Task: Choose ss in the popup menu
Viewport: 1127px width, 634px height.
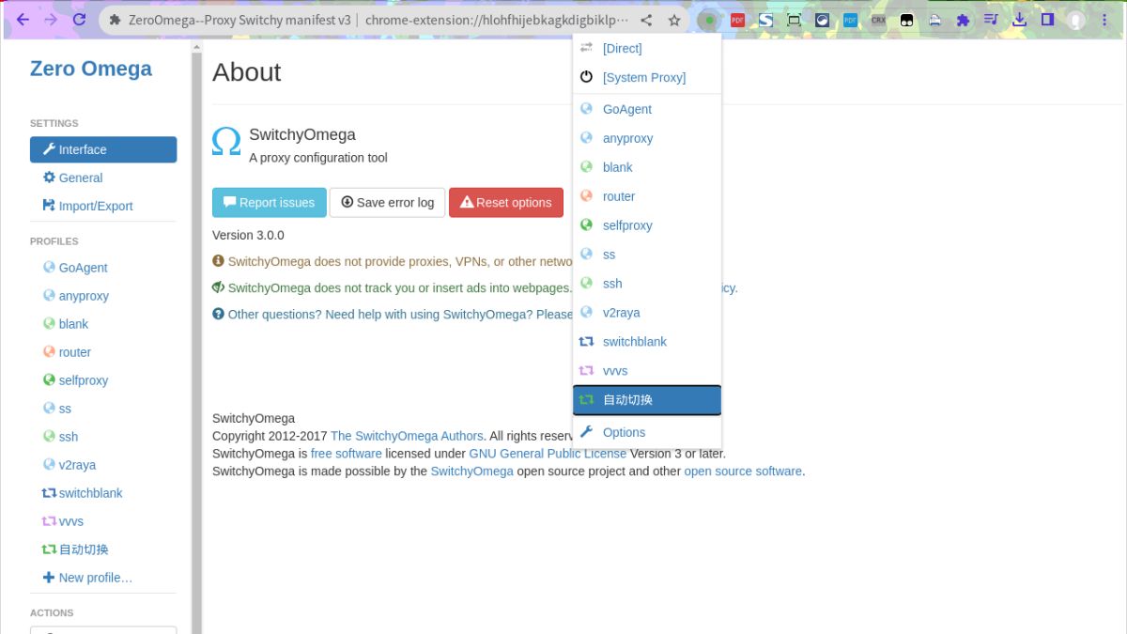Action: coord(647,255)
